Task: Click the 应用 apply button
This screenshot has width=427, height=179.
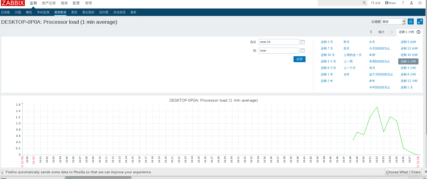Action: pyautogui.click(x=300, y=59)
